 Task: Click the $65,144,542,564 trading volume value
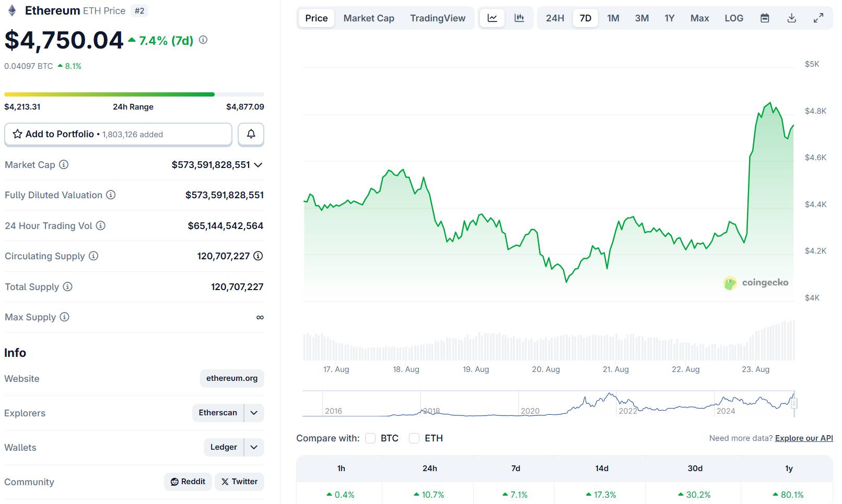point(226,225)
